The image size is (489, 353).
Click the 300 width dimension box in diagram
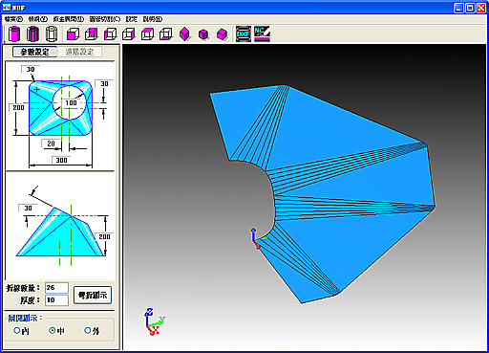(61, 160)
